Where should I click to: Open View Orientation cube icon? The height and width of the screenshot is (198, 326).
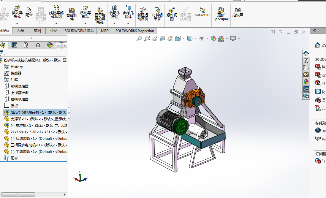pyautogui.click(x=178, y=39)
